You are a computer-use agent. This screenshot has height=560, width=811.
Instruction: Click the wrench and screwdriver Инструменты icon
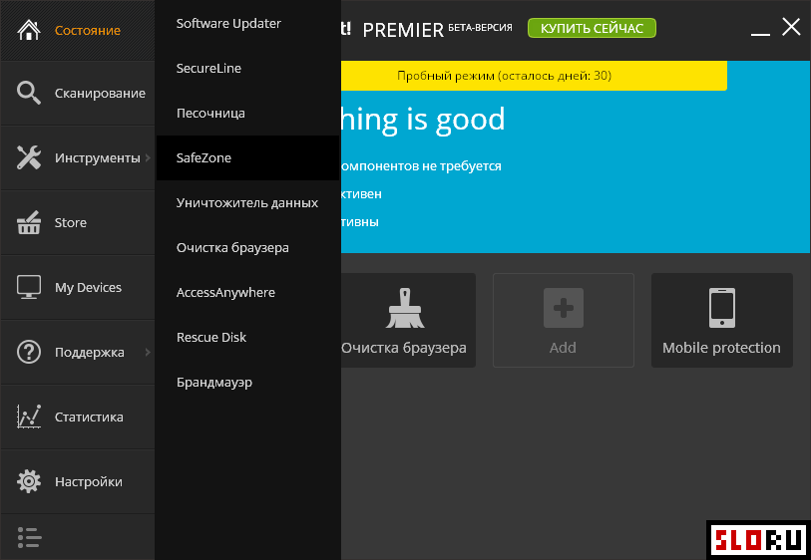point(29,157)
